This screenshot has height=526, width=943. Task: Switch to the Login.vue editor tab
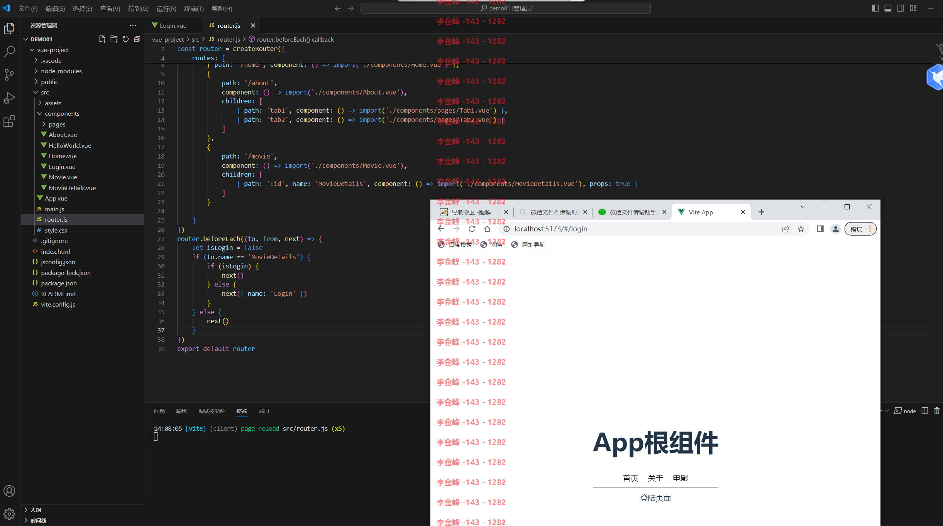[173, 25]
